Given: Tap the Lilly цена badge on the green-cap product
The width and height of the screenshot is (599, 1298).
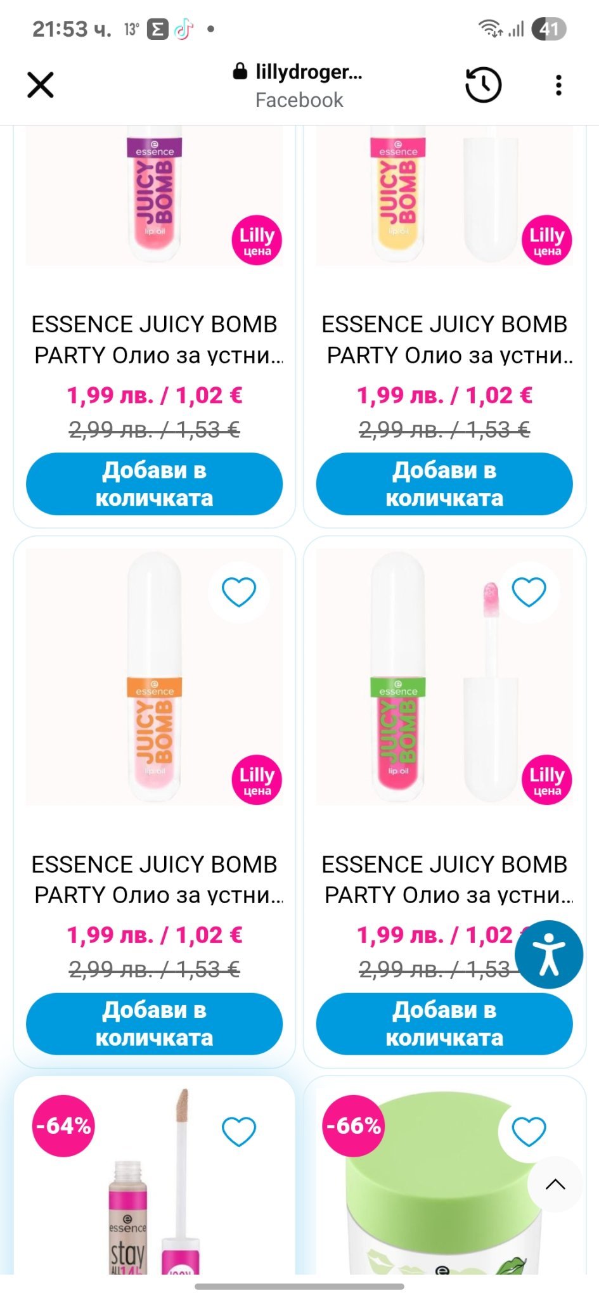Looking at the screenshot, I should coord(546,780).
